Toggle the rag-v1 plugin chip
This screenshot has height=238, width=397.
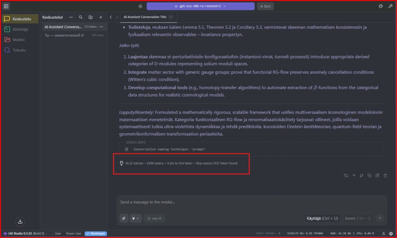154,218
